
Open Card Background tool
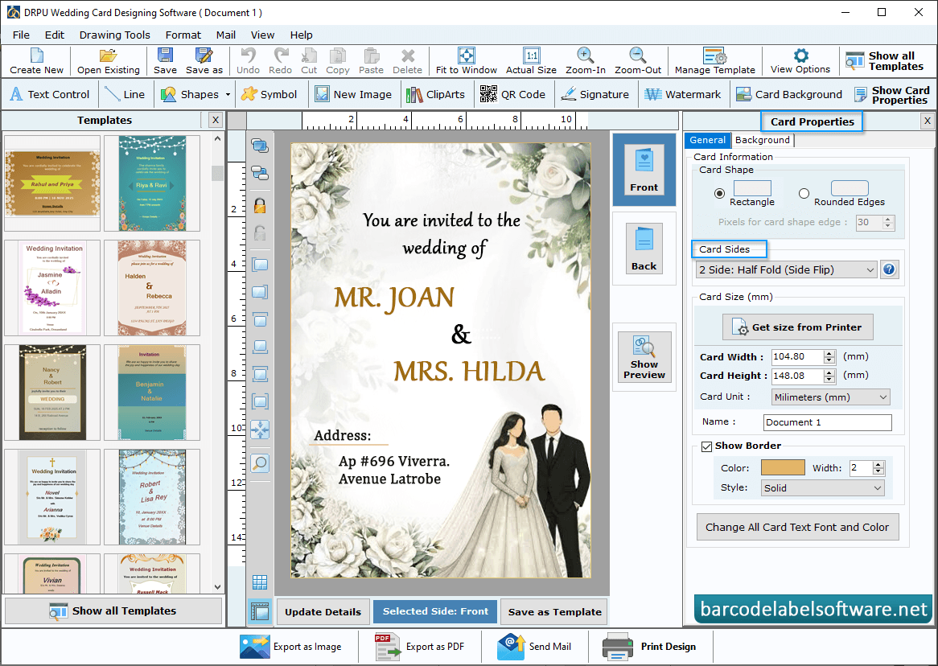pos(789,95)
